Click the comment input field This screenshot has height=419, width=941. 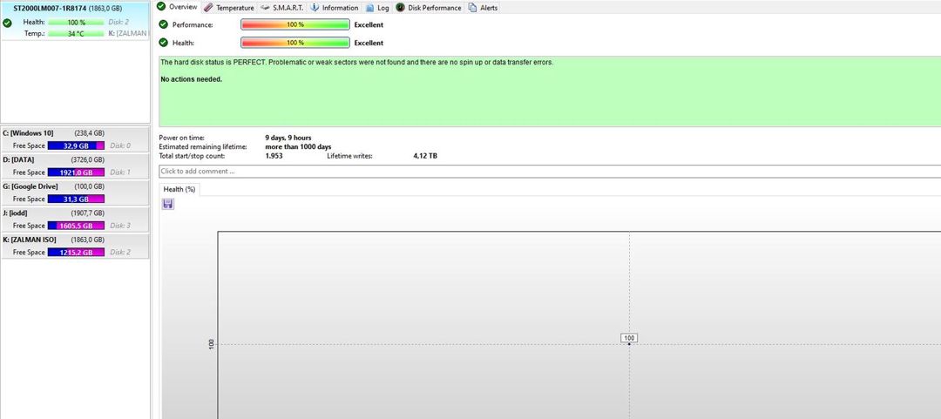point(550,172)
